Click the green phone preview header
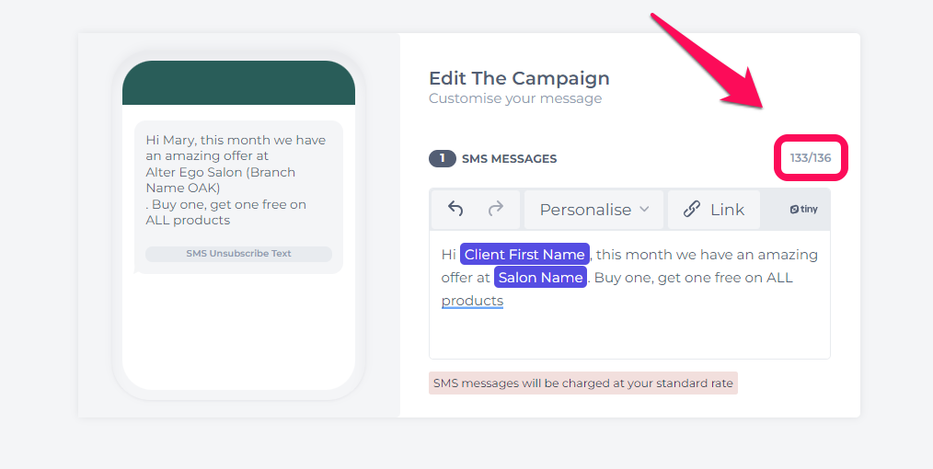This screenshot has width=933, height=469. point(238,83)
